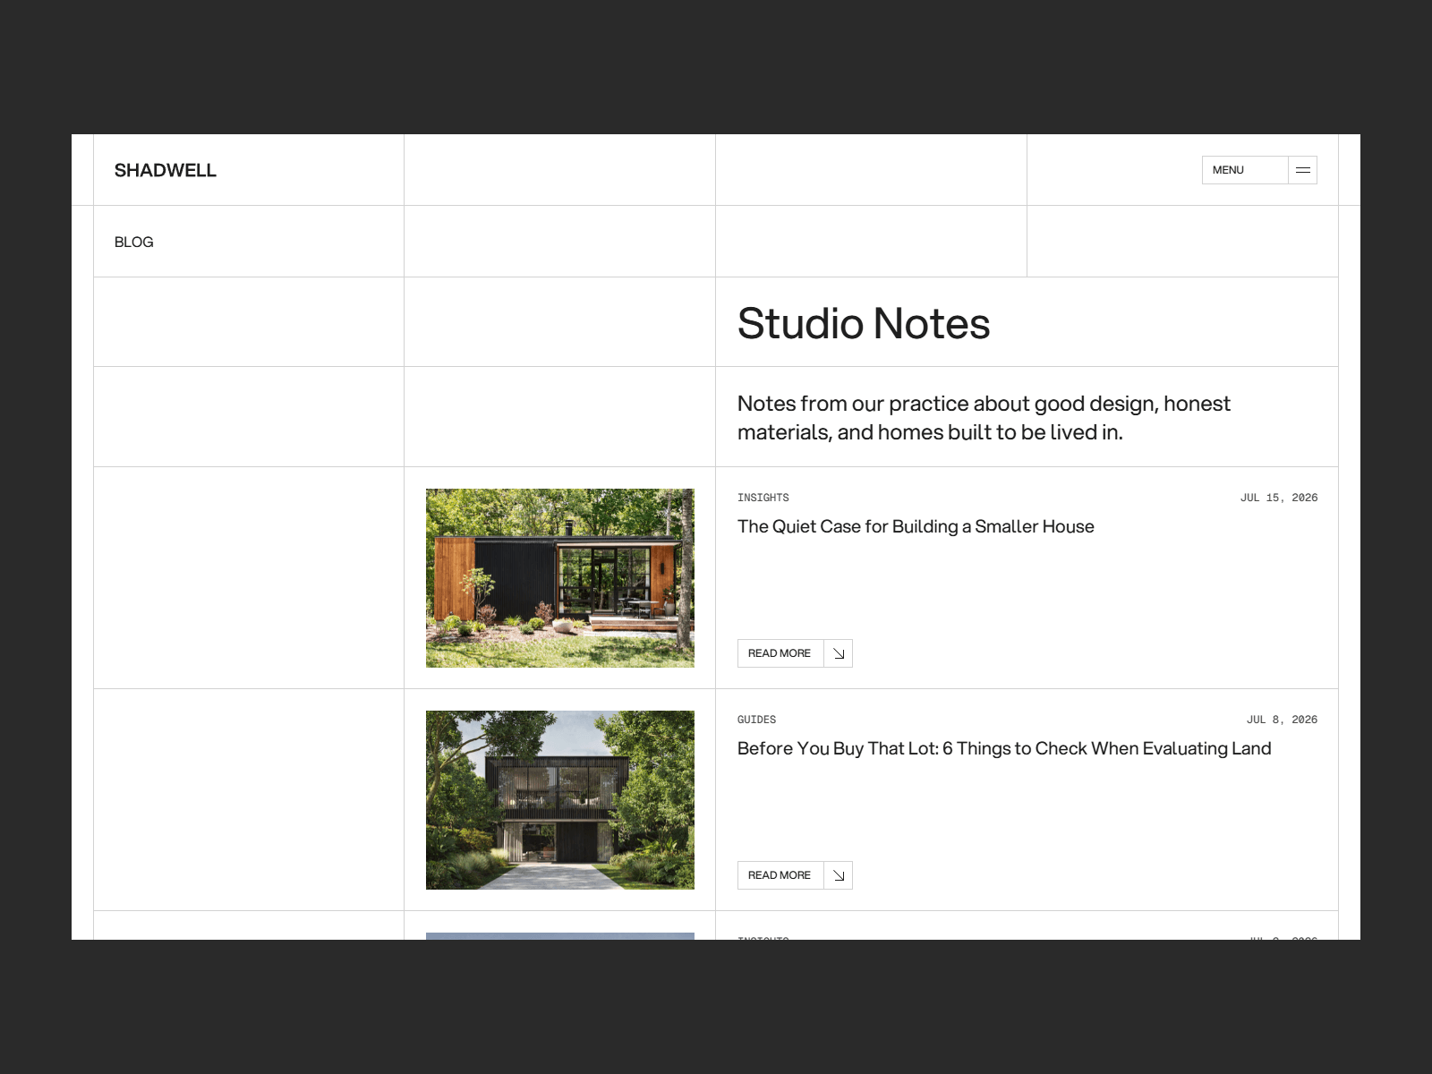Viewport: 1432px width, 1074px height.
Task: Click READ MORE for the Evaluating Land post
Action: 795,875
